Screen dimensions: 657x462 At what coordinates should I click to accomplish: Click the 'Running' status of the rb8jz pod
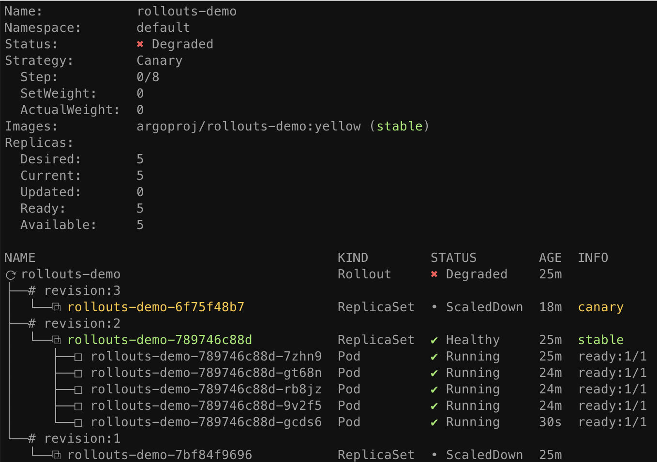[473, 389]
